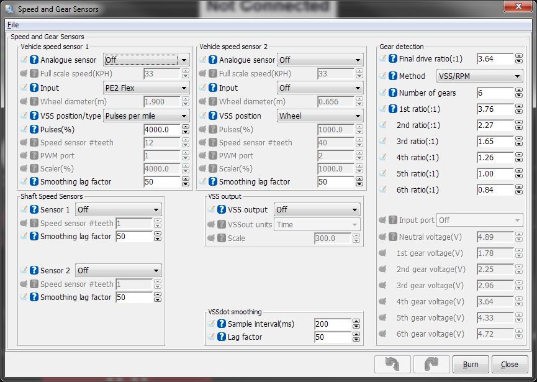Open help for VSS1 Pulses(%)
The height and width of the screenshot is (382, 537).
pos(34,129)
